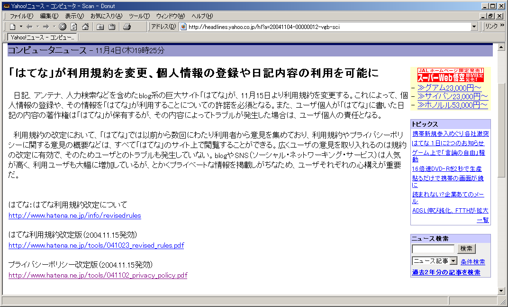508x307 pixels.
Task: Click the scrollbar up arrow
Action: (501, 47)
